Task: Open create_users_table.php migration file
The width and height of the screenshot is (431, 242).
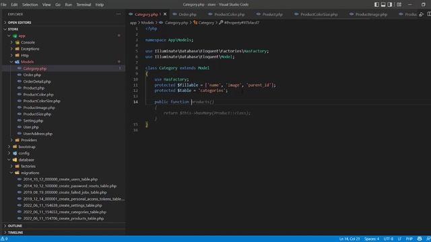Action: [63, 179]
